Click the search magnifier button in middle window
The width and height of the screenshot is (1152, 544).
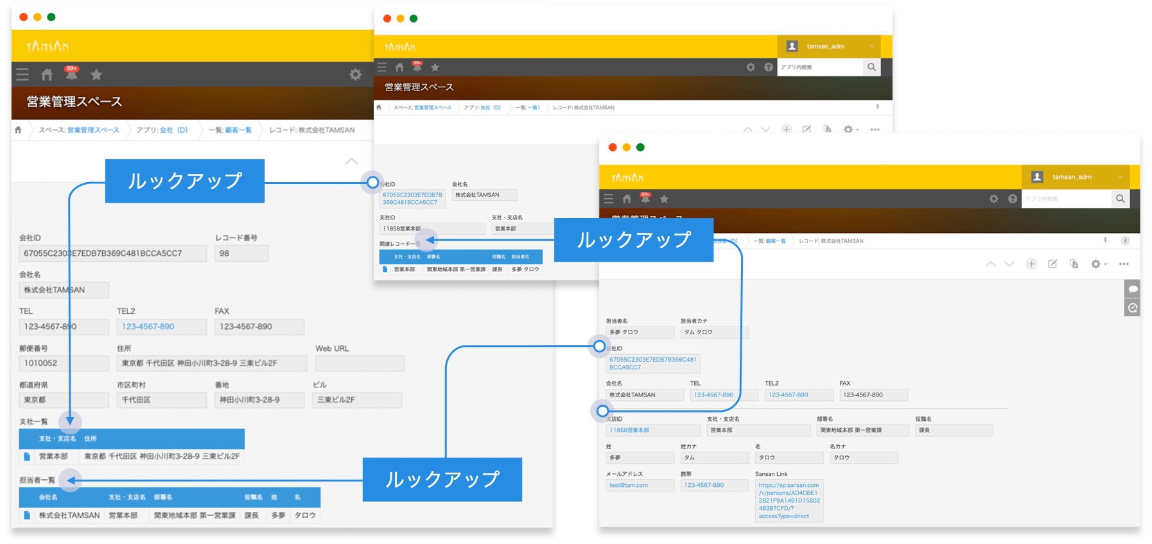(871, 67)
